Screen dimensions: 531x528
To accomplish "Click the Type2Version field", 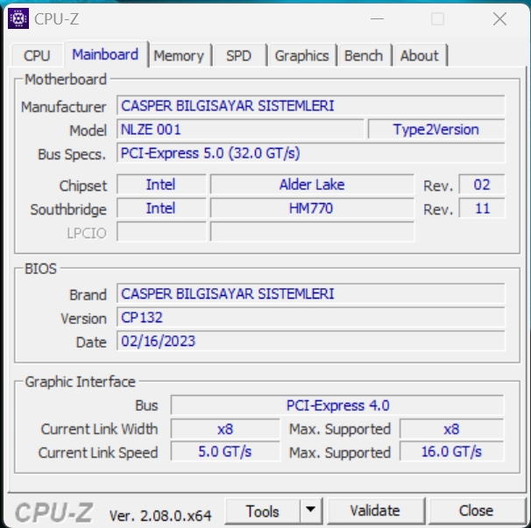I will point(436,130).
